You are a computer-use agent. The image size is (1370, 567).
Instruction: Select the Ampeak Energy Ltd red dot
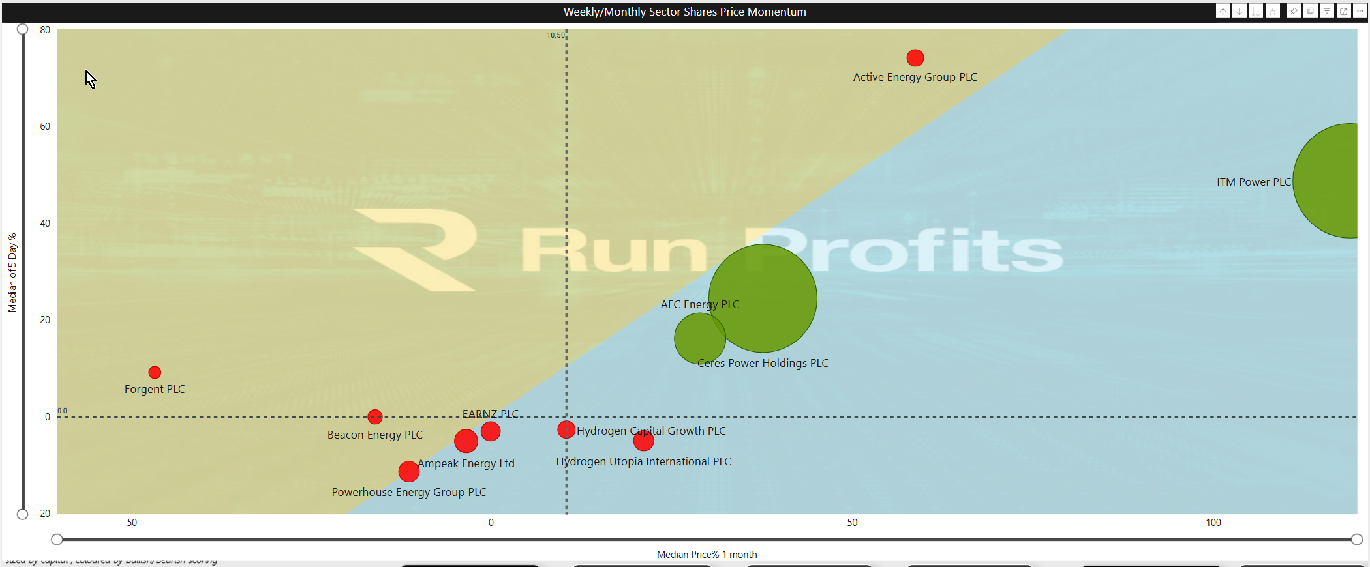pyautogui.click(x=466, y=441)
